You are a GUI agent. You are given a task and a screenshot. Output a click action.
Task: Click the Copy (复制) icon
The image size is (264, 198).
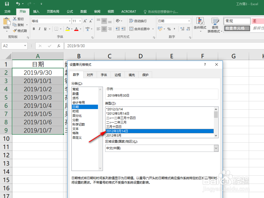pyautogui.click(x=15, y=25)
